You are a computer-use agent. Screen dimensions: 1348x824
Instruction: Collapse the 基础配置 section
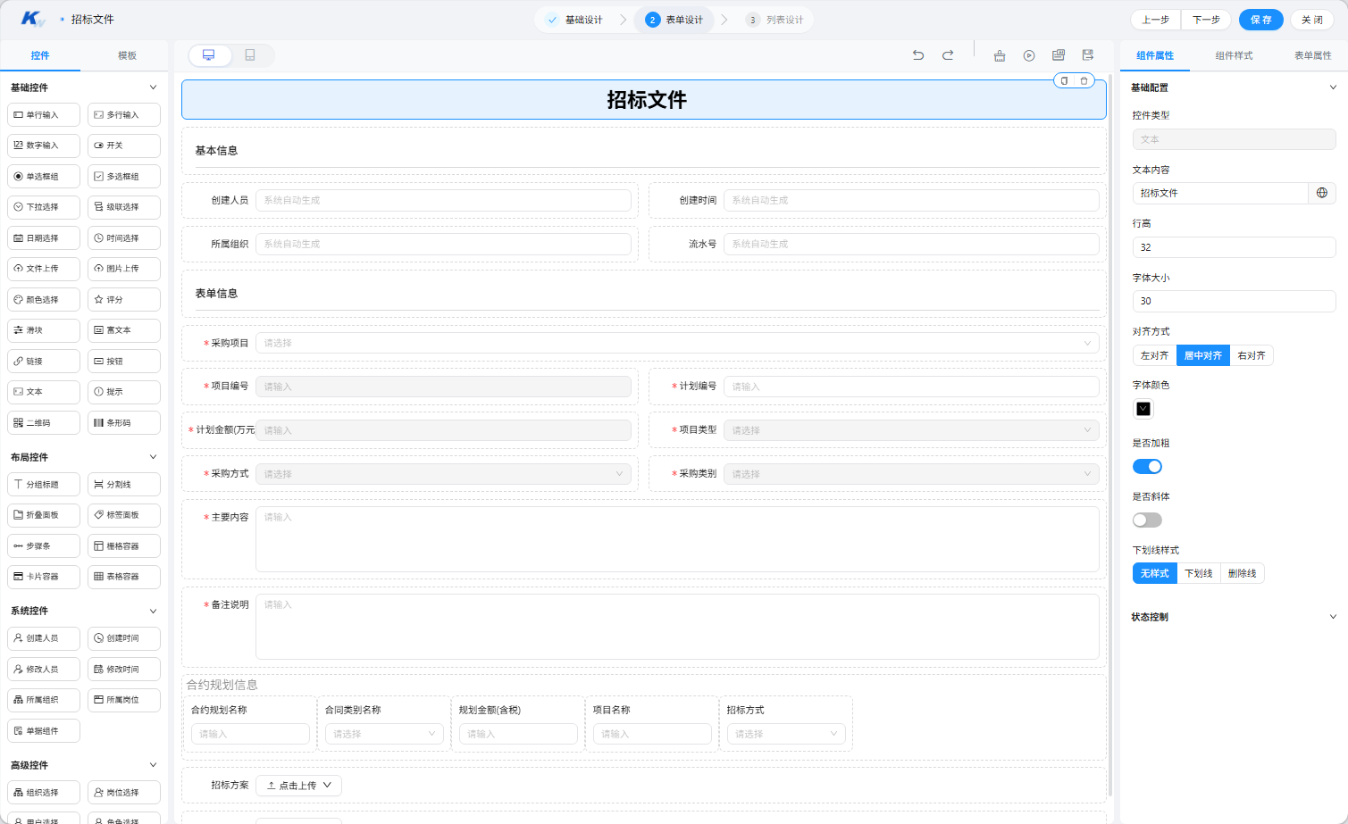1333,87
